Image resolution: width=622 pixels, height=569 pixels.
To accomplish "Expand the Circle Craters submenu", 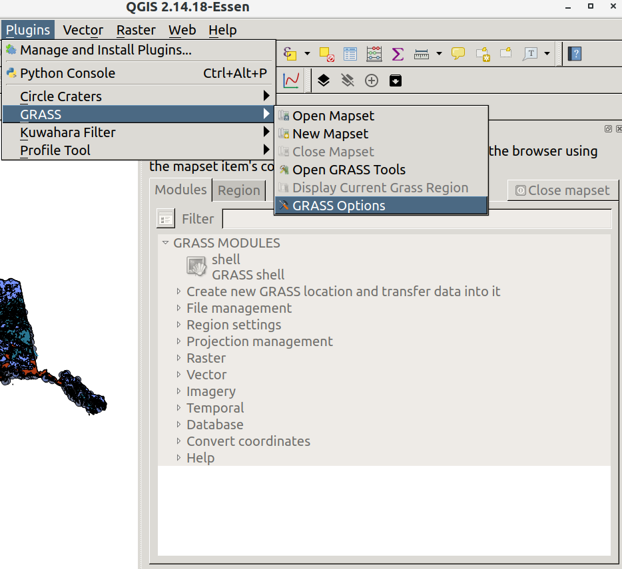I will [139, 96].
